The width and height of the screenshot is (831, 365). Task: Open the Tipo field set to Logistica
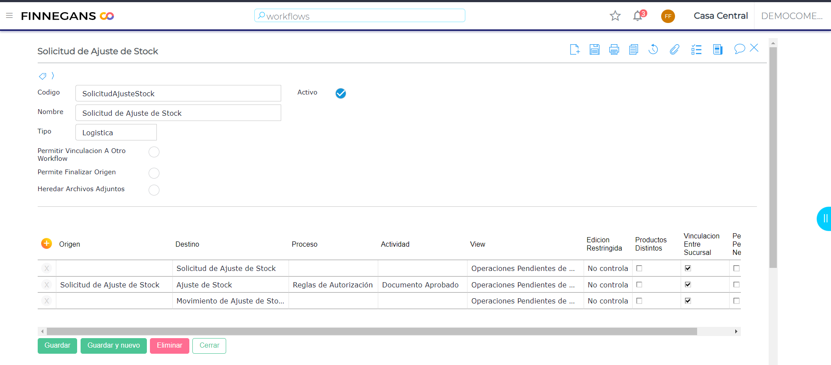116,133
